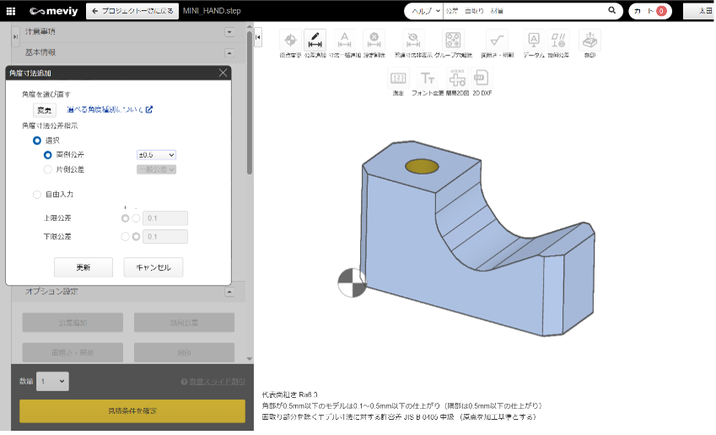The width and height of the screenshot is (716, 435).
Task: Collapse the 基本情報 section
Action: pos(229,53)
